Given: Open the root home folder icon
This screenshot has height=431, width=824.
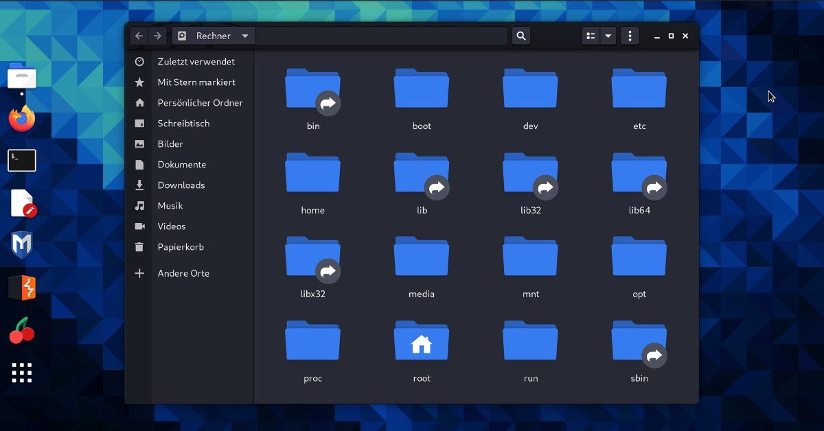Looking at the screenshot, I should click(x=422, y=341).
